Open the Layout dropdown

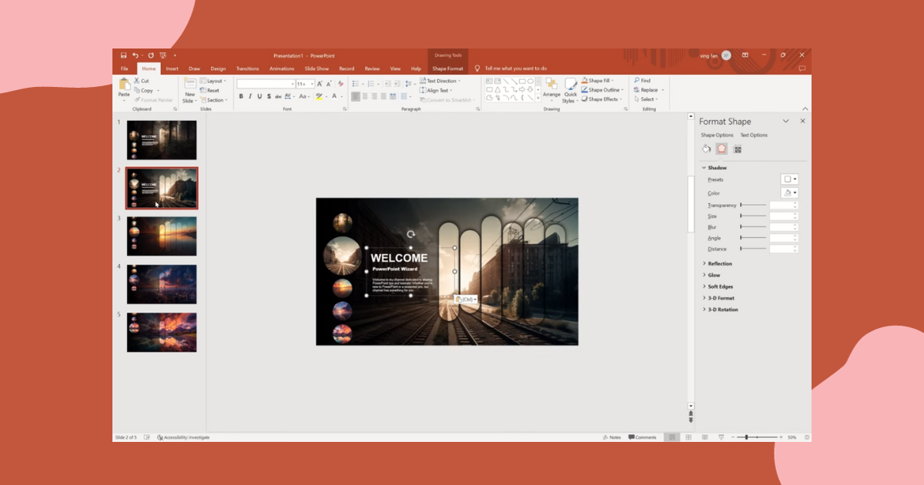click(212, 81)
